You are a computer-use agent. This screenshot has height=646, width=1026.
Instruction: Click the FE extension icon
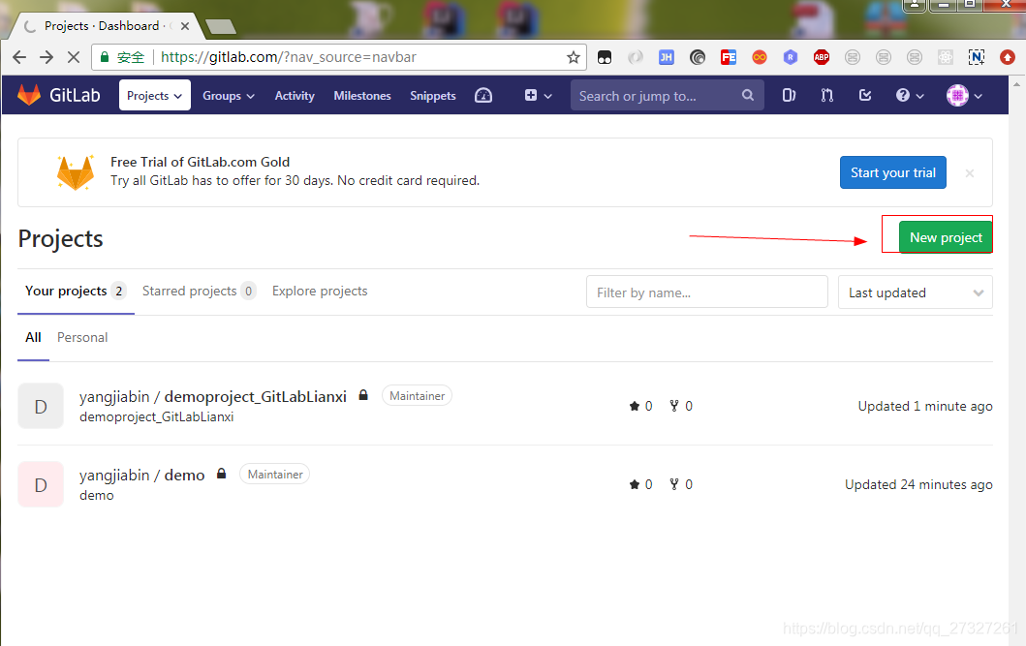(x=729, y=57)
